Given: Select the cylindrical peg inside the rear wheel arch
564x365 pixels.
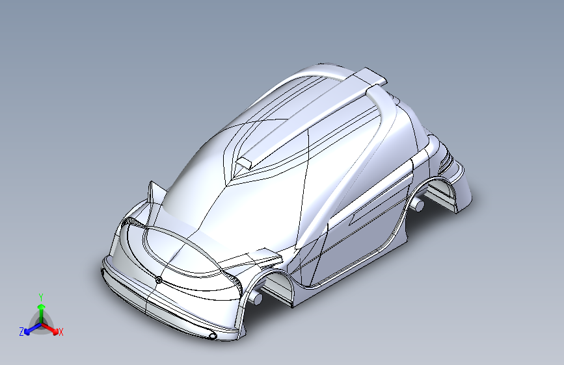Looking at the screenshot, I should point(418,205).
